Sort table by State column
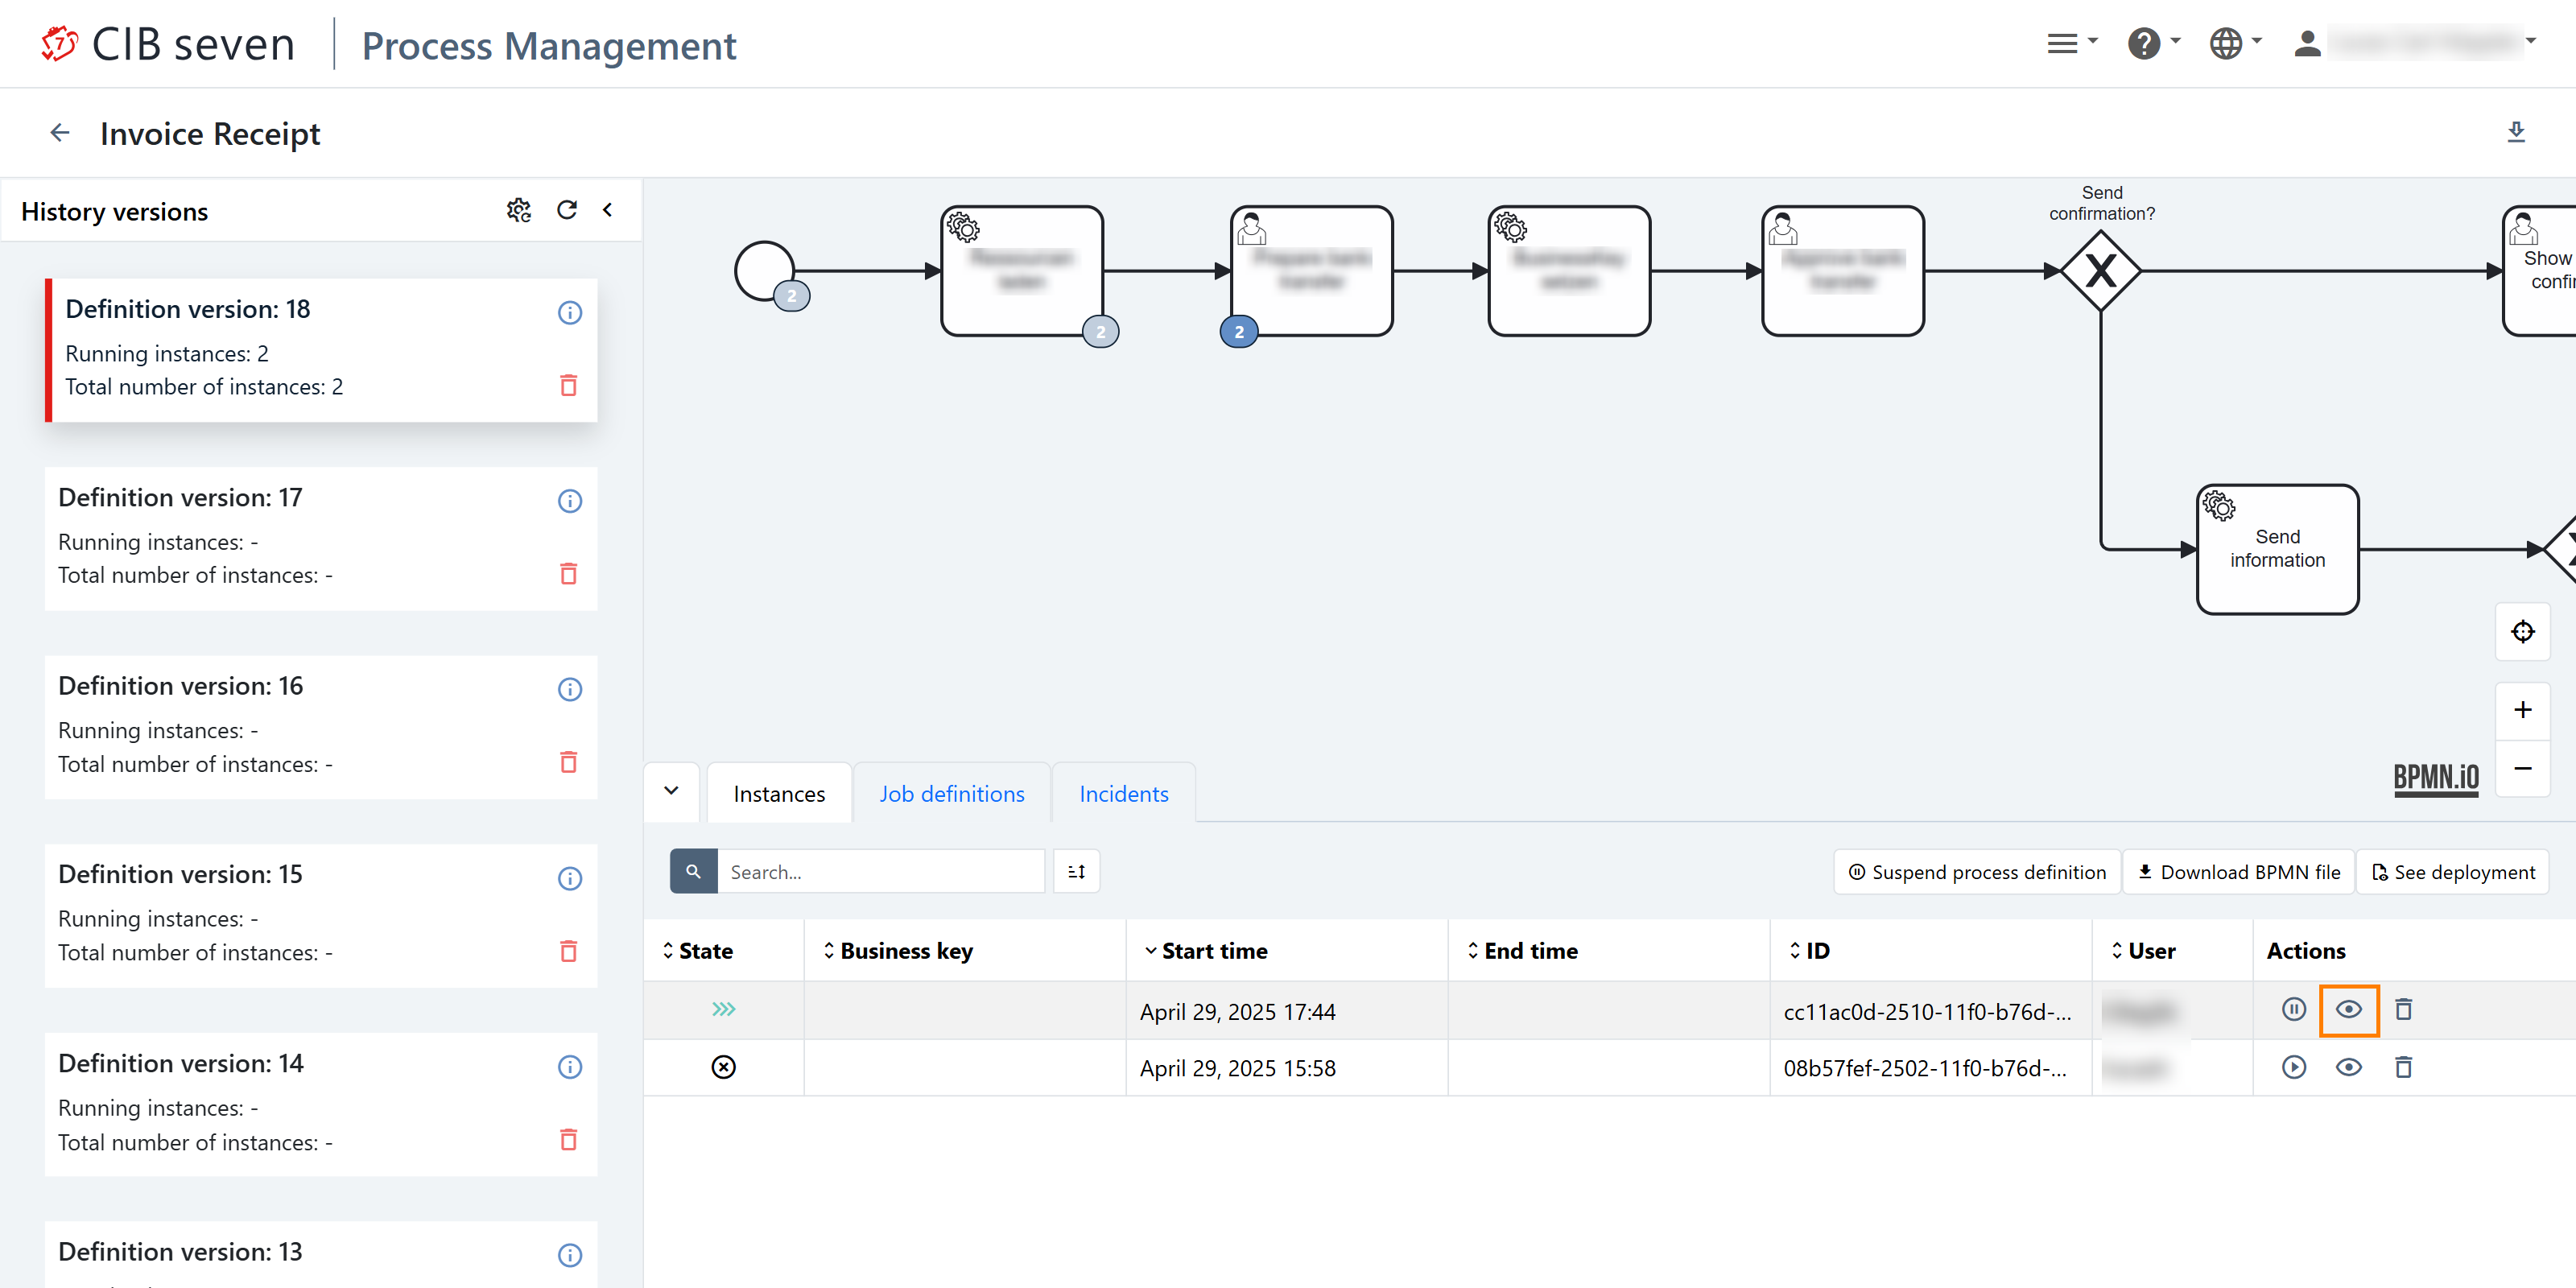Screen dimensions: 2576x1288 click(x=698, y=950)
